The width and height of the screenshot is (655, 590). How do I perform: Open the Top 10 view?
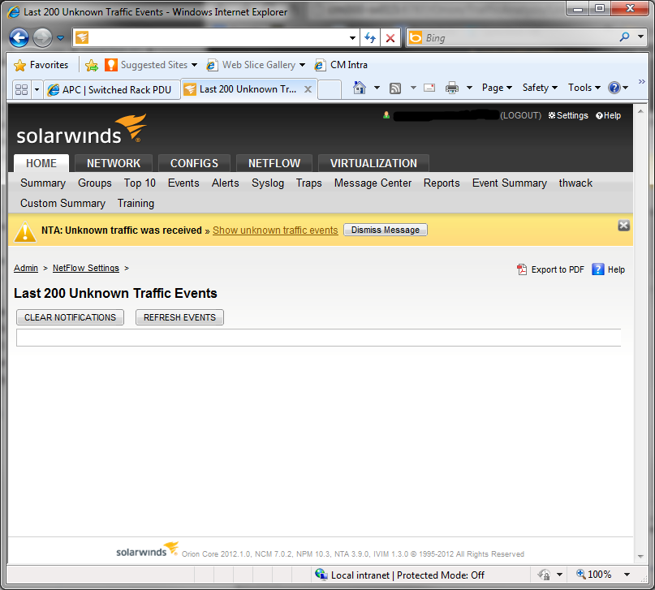pos(140,183)
